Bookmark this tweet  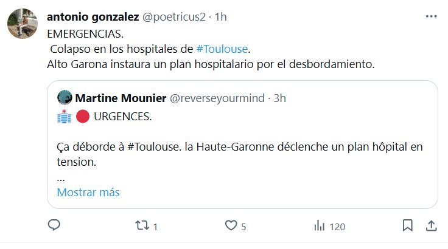pos(407,226)
